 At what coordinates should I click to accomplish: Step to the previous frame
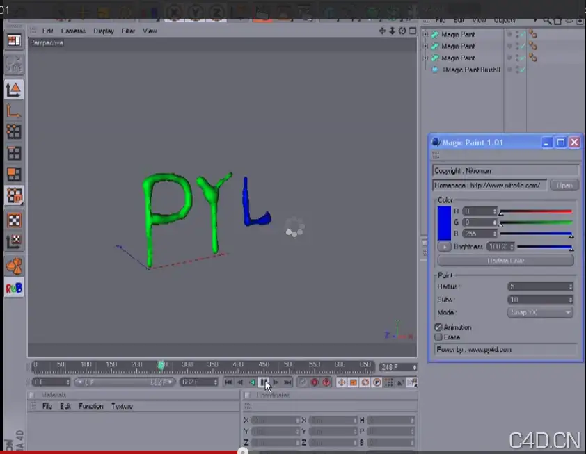click(240, 382)
